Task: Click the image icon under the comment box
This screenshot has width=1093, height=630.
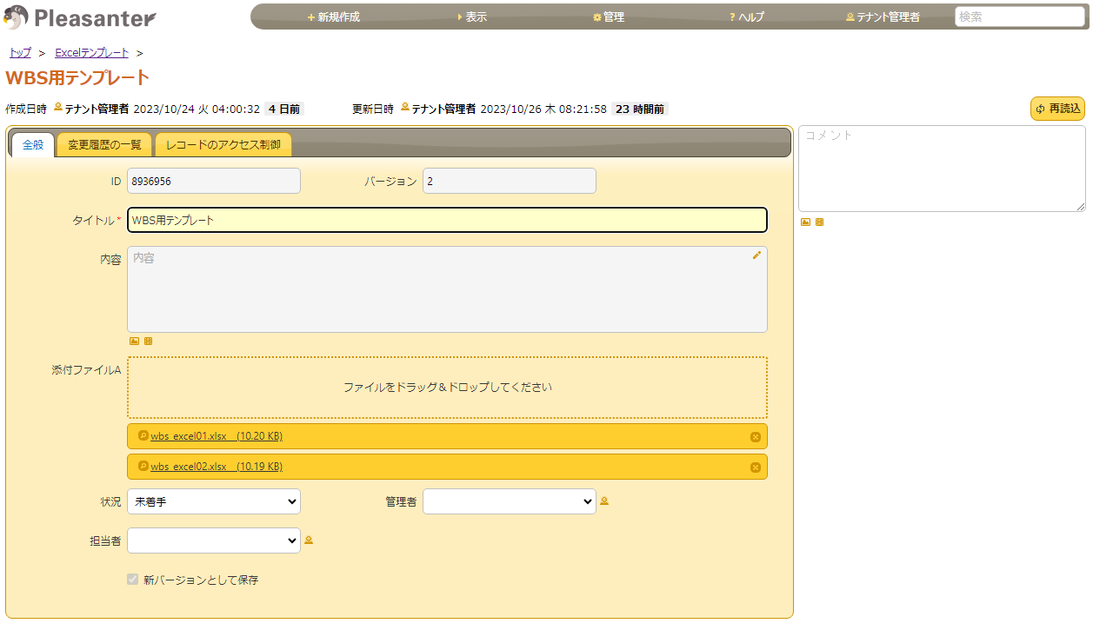Action: click(804, 222)
